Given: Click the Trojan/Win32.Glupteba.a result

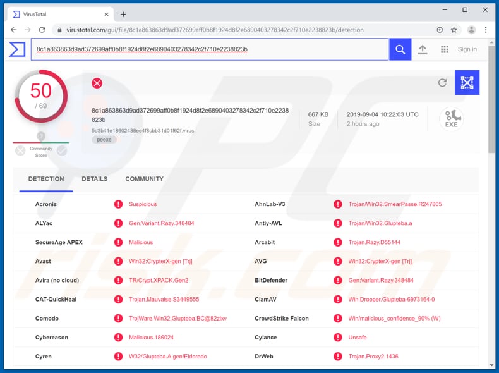Looking at the screenshot, I should 380,223.
